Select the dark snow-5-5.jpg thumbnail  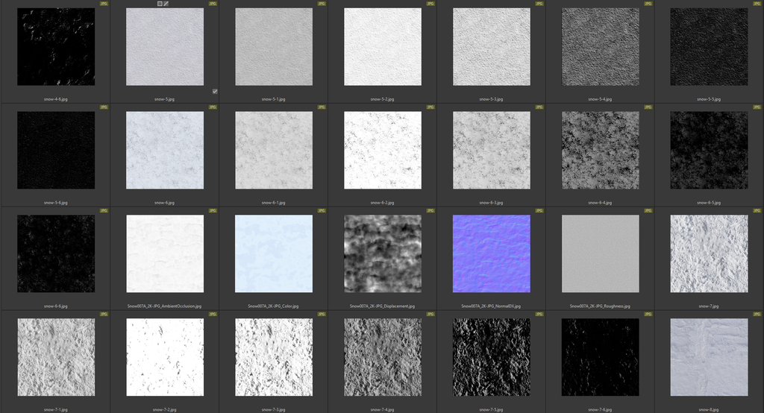[x=710, y=46]
